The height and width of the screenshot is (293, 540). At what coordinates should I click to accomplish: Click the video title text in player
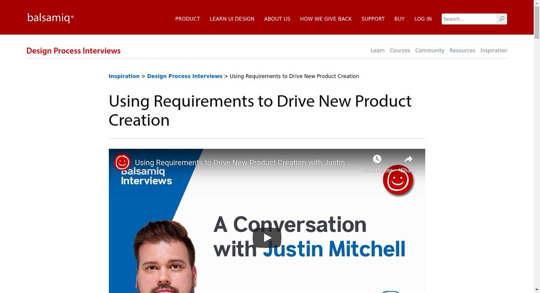click(243, 163)
